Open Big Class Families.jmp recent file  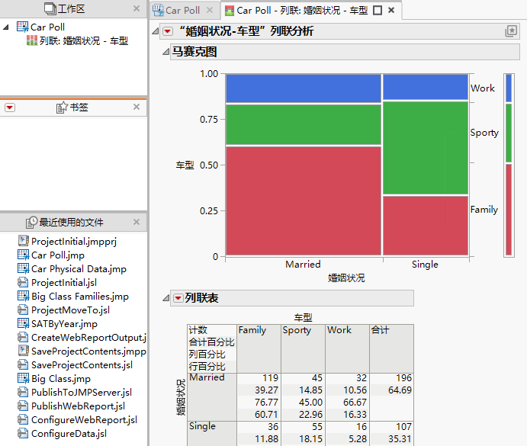[80, 296]
